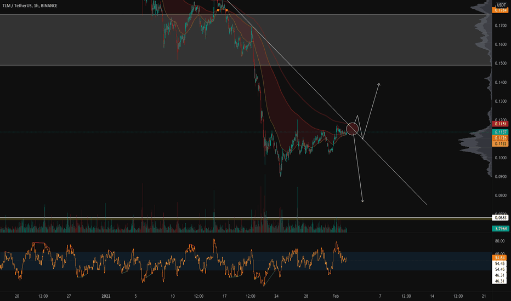511x301 pixels.
Task: Click the 10 date label on time axis
Action: 173,296
